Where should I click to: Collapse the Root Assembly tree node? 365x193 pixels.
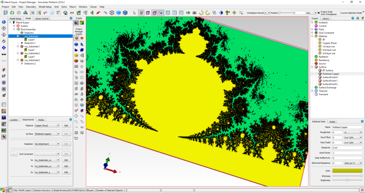pos(14,29)
